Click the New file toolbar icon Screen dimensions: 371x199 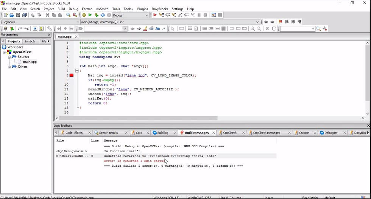point(5,15)
